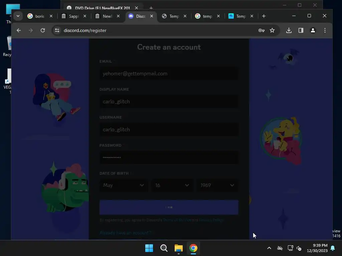
Task: Expand the tab search dropdown
Action: (x=18, y=16)
